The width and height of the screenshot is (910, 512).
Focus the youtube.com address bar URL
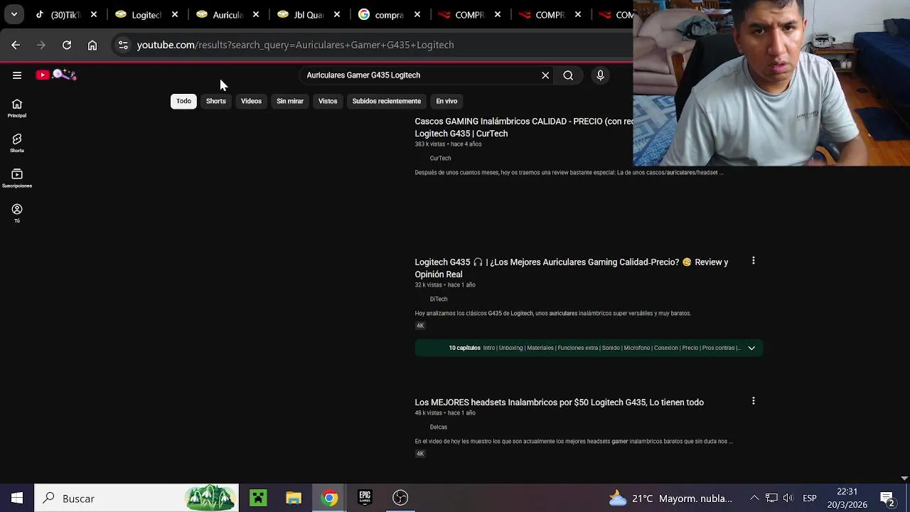295,45
